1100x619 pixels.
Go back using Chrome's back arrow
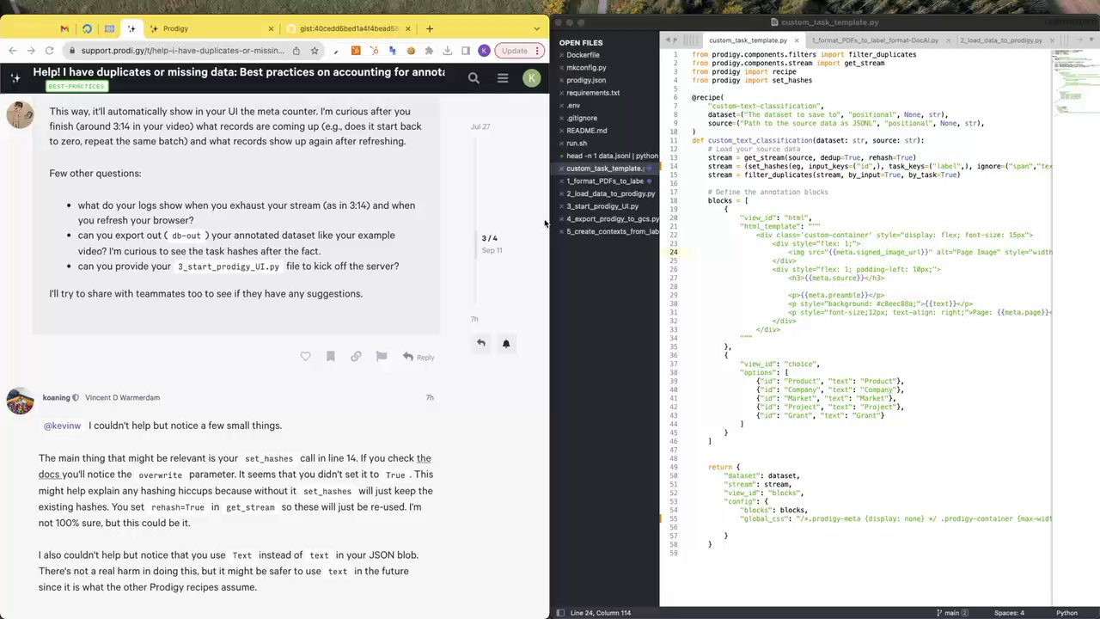point(13,51)
